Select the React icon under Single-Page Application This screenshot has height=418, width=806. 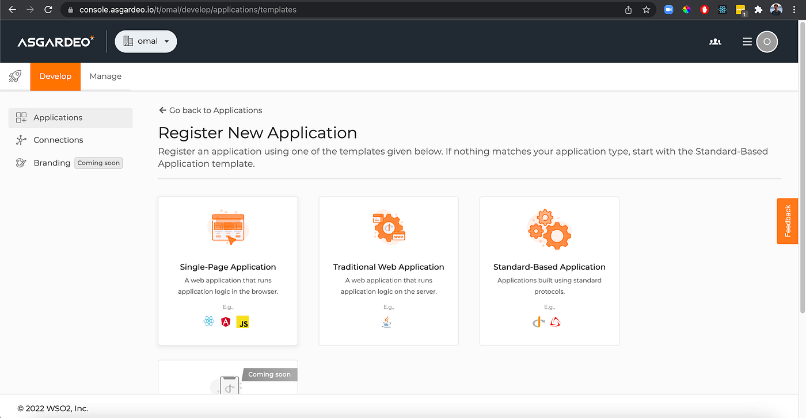[209, 322]
